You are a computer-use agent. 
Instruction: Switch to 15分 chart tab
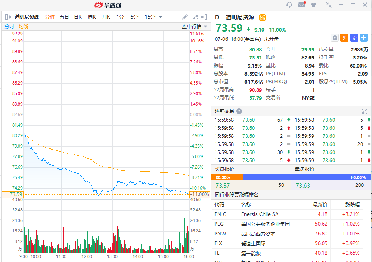coord(150,17)
